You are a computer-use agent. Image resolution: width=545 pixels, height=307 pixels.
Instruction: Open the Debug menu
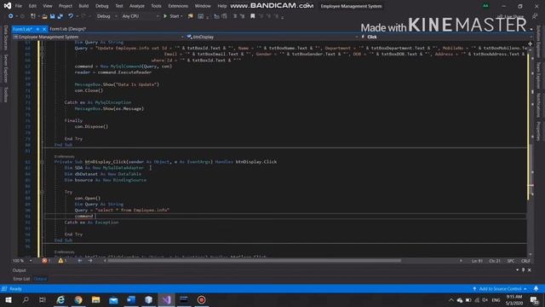tap(102, 6)
